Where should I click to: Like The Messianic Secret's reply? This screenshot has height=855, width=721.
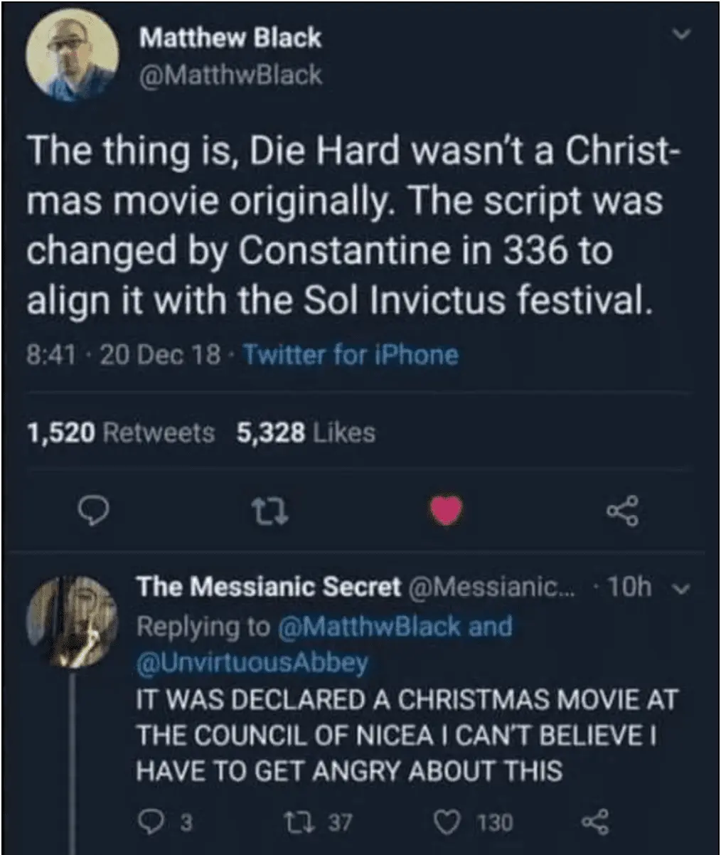[449, 823]
